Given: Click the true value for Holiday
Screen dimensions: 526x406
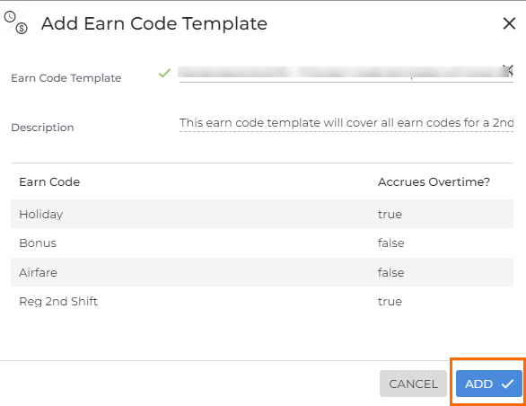Looking at the screenshot, I should coord(390,215).
